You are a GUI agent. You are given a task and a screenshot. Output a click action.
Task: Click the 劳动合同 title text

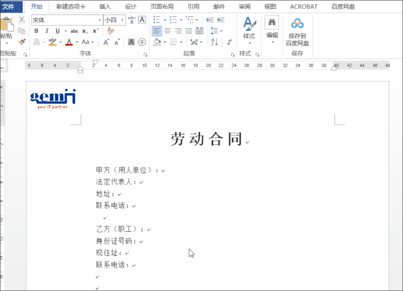coord(207,139)
